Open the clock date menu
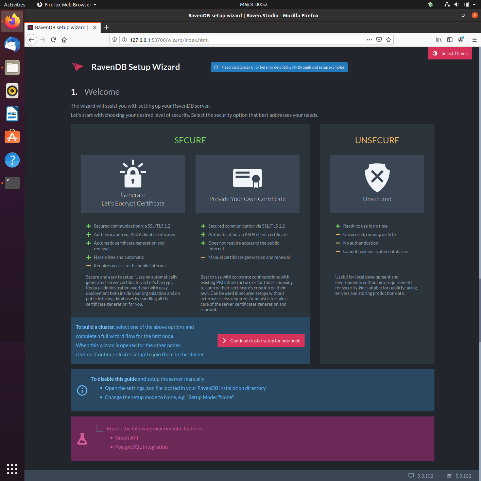This screenshot has height=481, width=481. (x=254, y=4)
